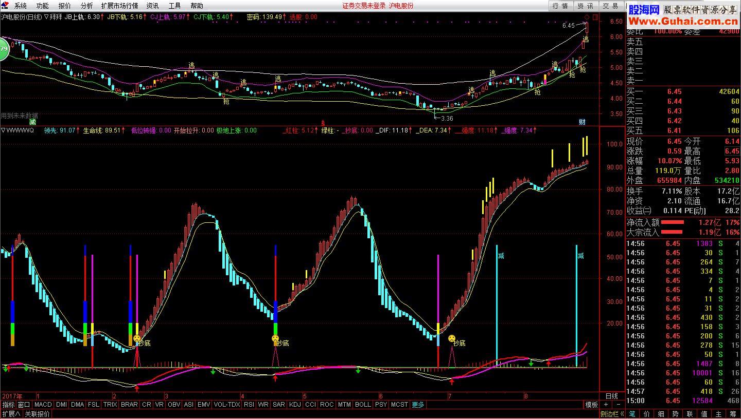
Task: Switch indicator to PSY
Action: click(381, 405)
